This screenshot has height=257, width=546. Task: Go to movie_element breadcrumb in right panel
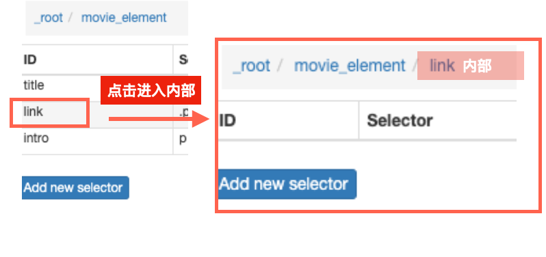tap(350, 66)
